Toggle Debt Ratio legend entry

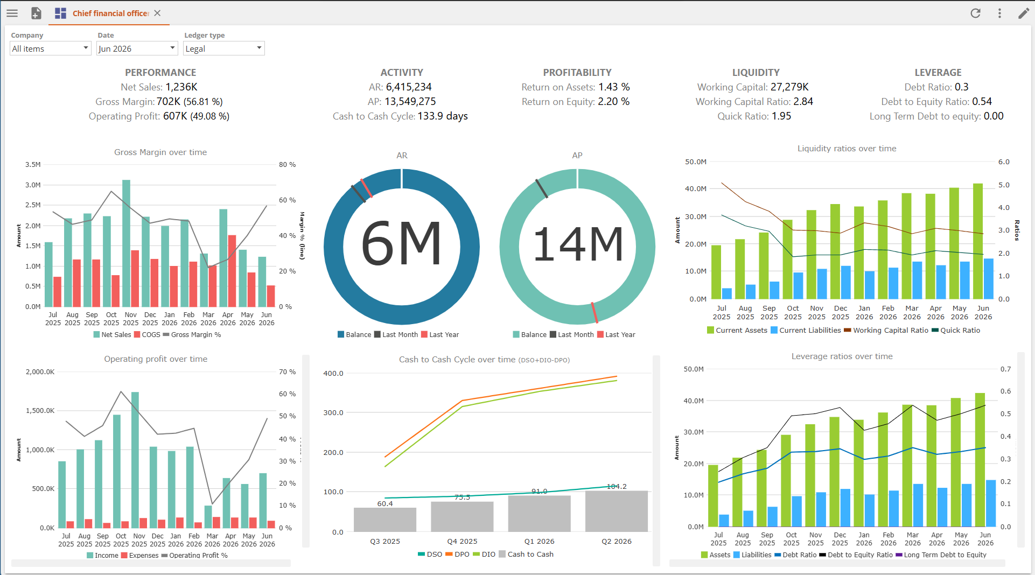click(x=795, y=555)
